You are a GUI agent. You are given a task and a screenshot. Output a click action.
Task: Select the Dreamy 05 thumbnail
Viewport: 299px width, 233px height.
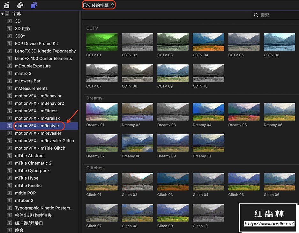point(244,112)
